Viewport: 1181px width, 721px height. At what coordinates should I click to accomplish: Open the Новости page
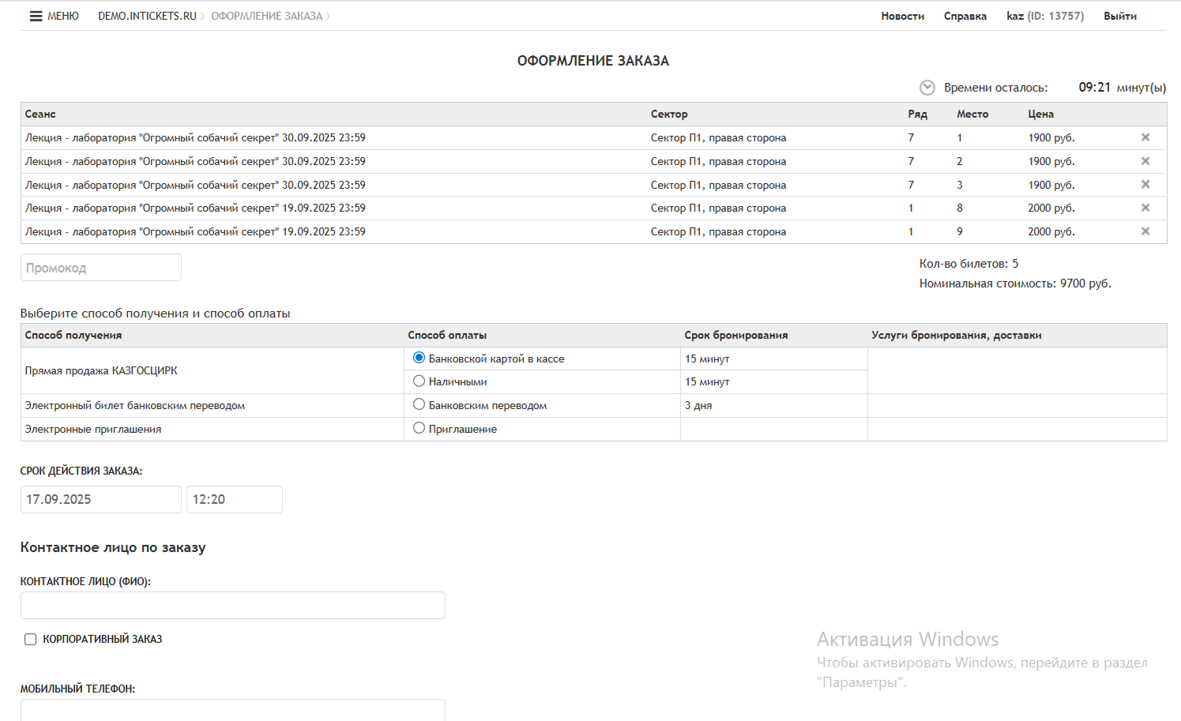[x=902, y=16]
